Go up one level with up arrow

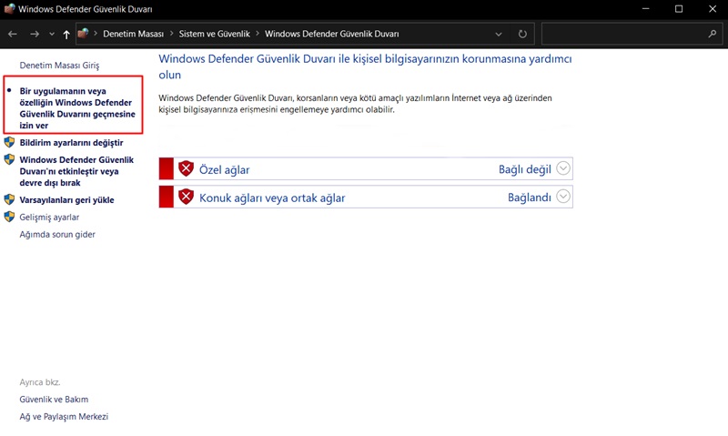[66, 35]
